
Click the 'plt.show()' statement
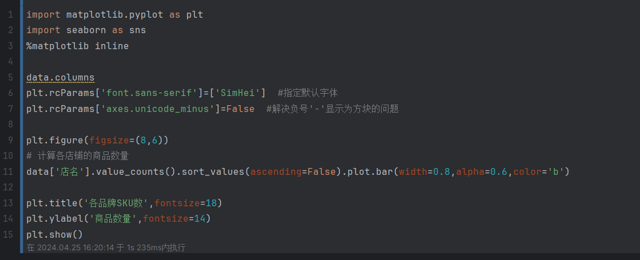tap(54, 234)
